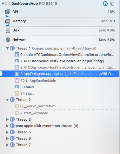Image resolution: width=120 pixels, height=154 pixels.
Task: Click the eventfetch-thread thread icon
Action: point(12,126)
